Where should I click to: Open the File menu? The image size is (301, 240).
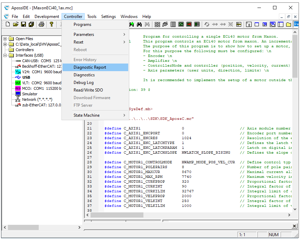point(15,17)
